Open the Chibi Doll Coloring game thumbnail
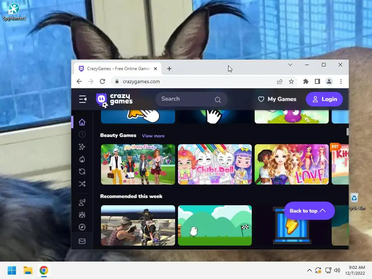 tap(215, 165)
